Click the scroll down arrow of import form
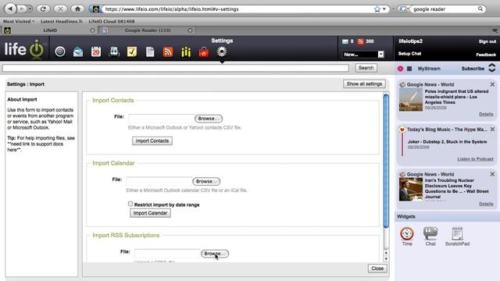The width and height of the screenshot is (500, 281). pos(386,258)
